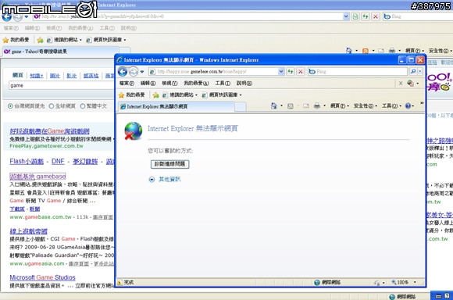Click the blue Help icon in front window
The height and width of the screenshot is (300, 453).
coord(408,106)
